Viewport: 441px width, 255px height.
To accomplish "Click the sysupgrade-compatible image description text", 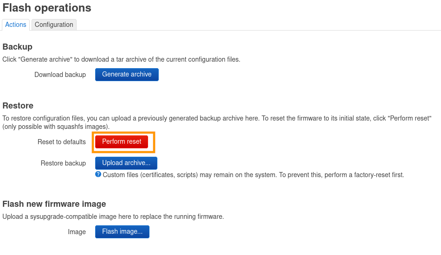I will tap(113, 217).
